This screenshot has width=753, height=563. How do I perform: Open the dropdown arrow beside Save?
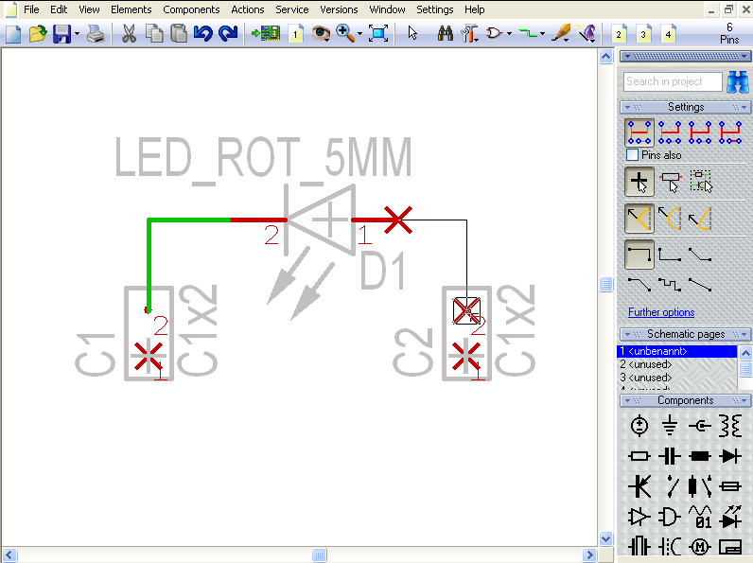pos(78,34)
